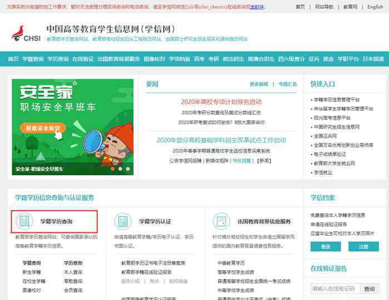Open 首页 in teal navigation bar
389x300 pixels.
tap(13, 59)
